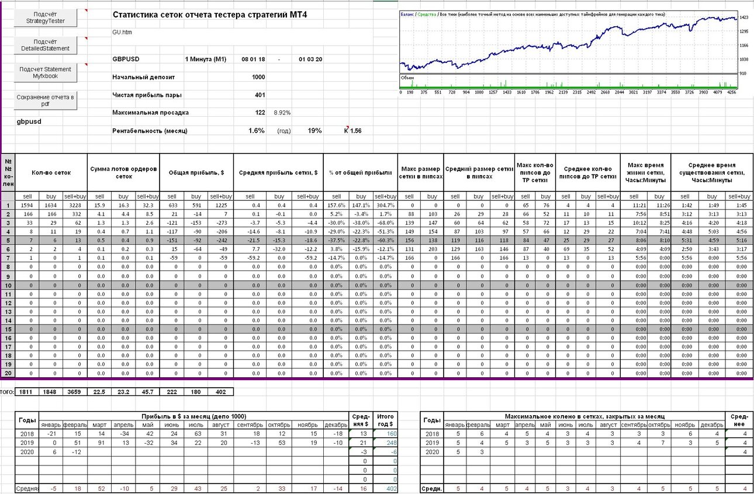Click the 'Общая прибыль, $' header
This screenshot has width=754, height=494.
coord(196,172)
